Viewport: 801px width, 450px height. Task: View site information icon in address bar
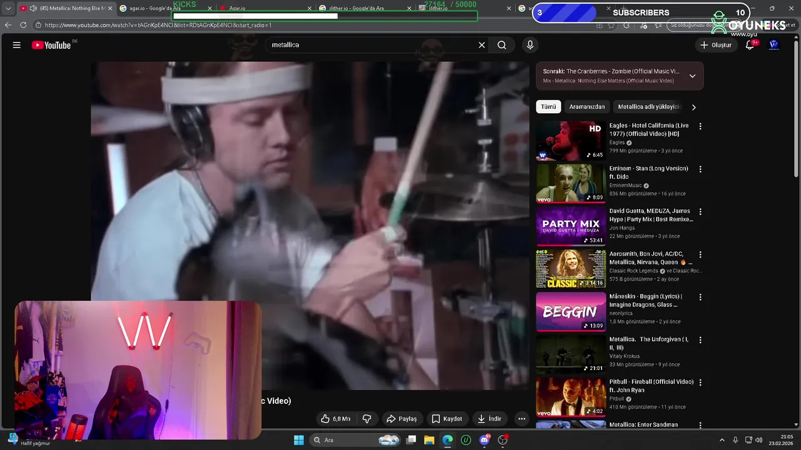coord(38,25)
